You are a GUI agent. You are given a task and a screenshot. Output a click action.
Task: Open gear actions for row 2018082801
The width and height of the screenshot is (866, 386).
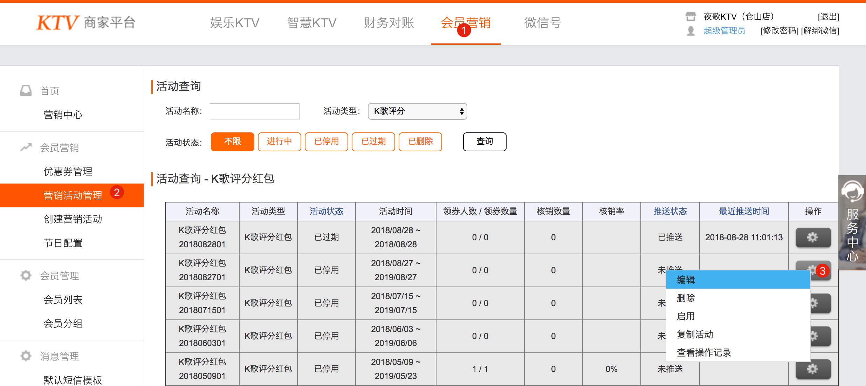pyautogui.click(x=813, y=237)
